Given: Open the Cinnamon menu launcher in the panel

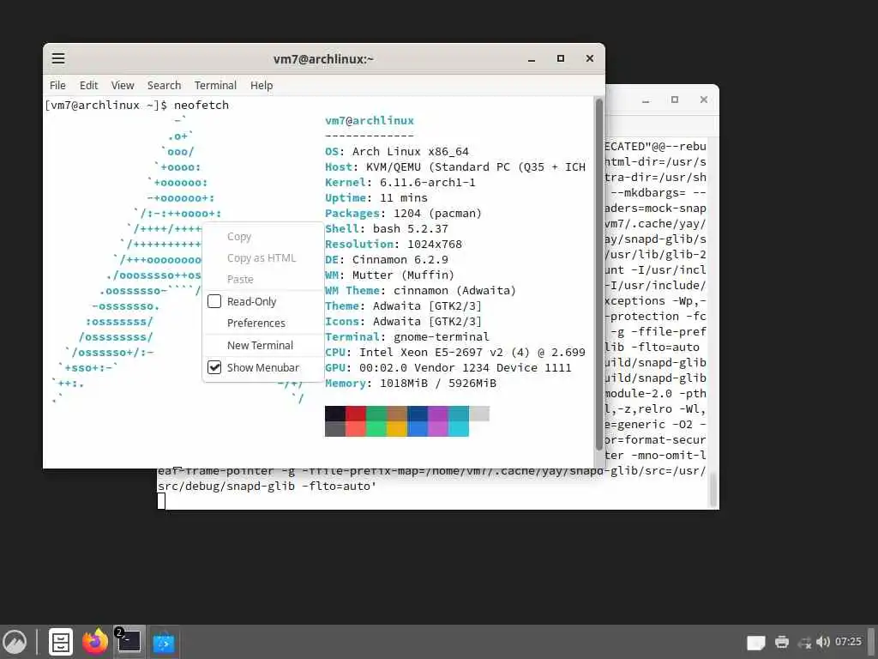Looking at the screenshot, I should click(x=15, y=642).
